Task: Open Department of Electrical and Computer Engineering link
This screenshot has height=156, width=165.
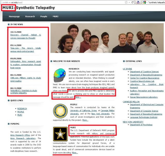Action: pyautogui.click(x=147, y=106)
